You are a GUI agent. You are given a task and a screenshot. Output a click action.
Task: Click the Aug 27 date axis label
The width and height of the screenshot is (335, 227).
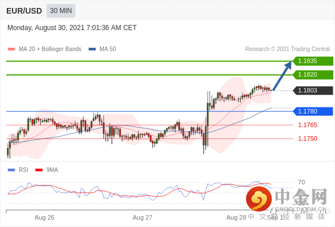[143, 217]
